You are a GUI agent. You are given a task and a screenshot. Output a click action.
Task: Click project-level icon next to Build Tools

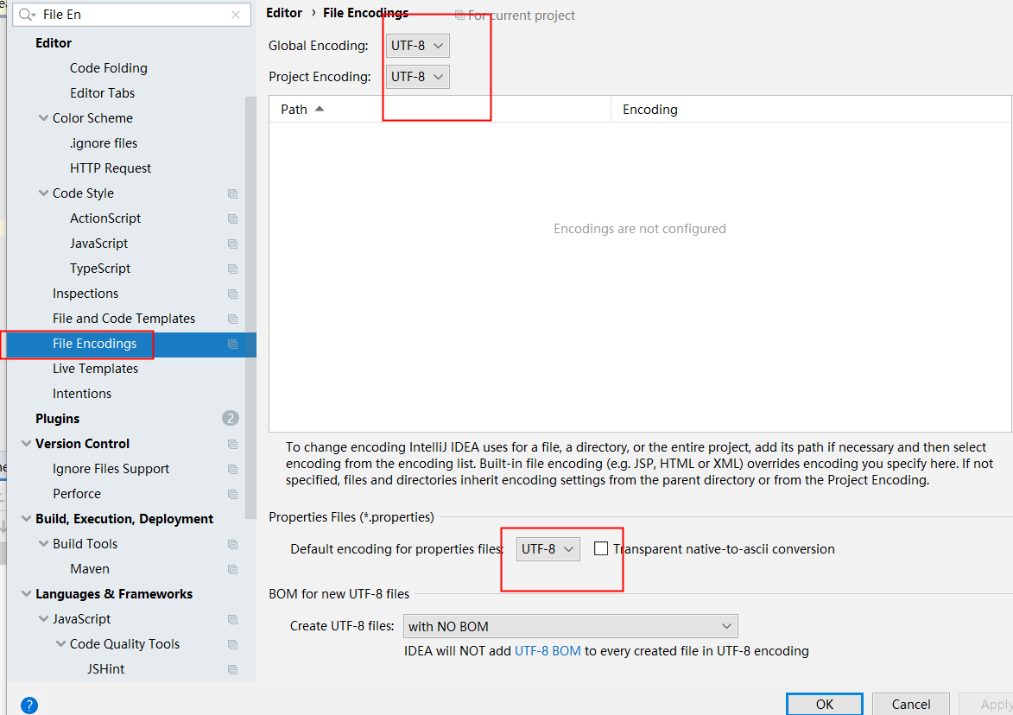(232, 545)
